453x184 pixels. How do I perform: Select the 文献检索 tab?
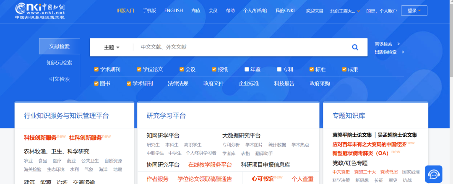(59, 46)
